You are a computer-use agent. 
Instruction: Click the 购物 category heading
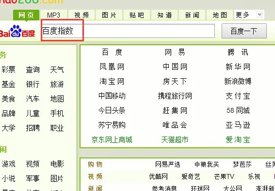[x=95, y=164]
